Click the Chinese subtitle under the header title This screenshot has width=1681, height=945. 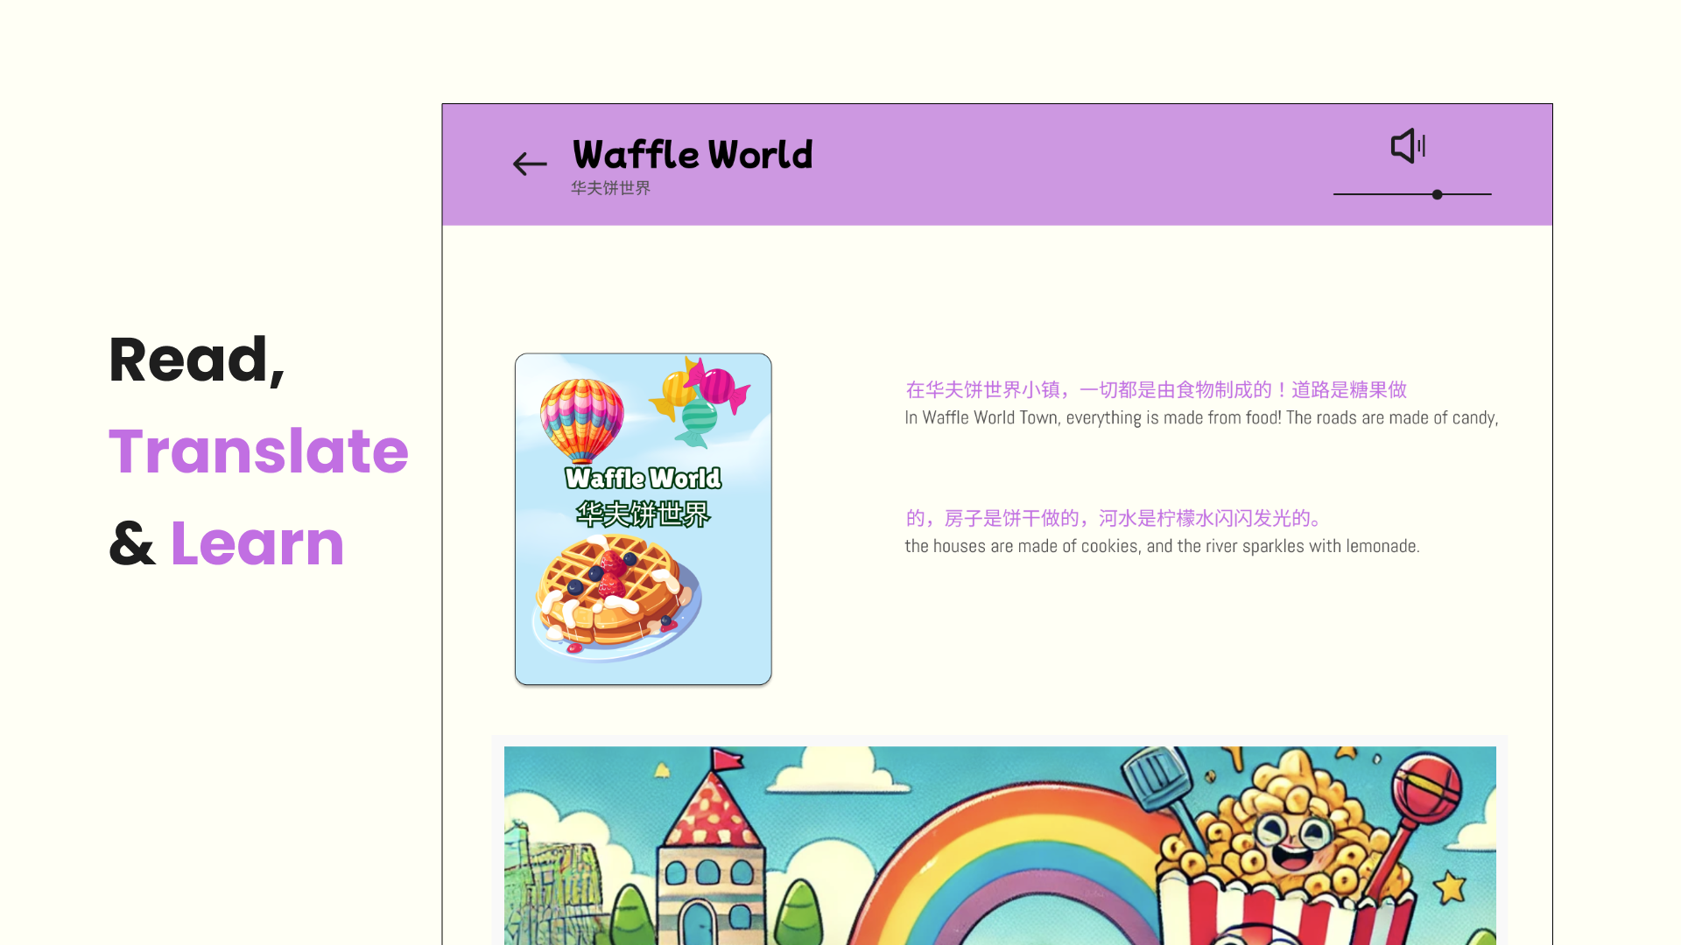coord(610,188)
